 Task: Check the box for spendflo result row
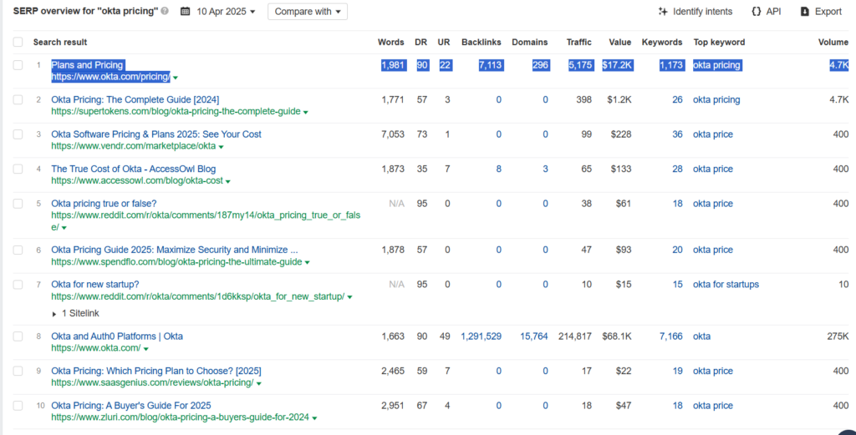[x=18, y=250]
